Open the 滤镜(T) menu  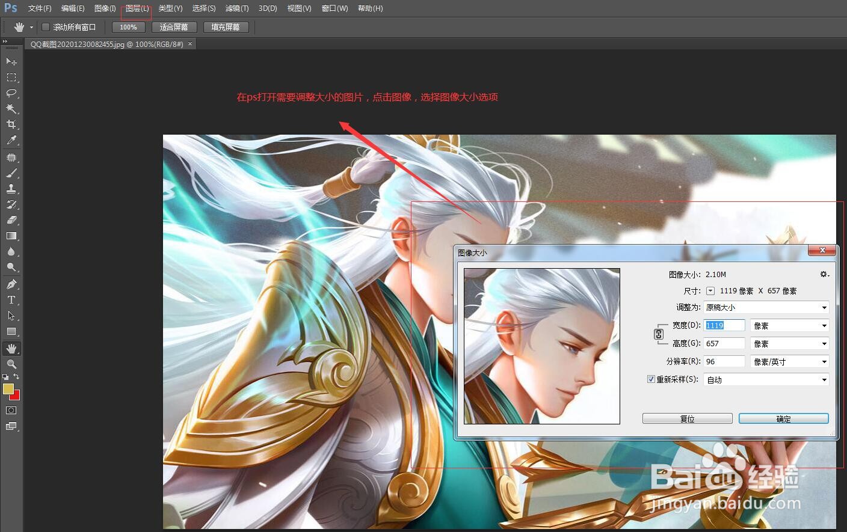tap(237, 8)
